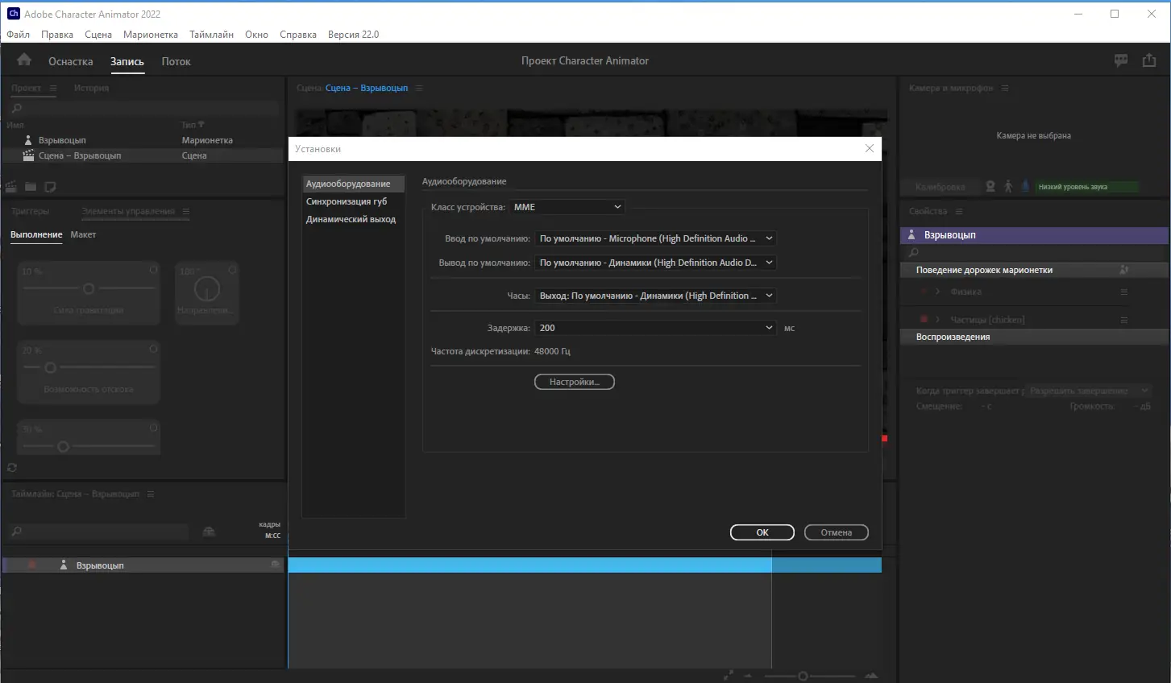
Task: Open the Ввод по умолчанию dropdown
Action: (x=656, y=238)
